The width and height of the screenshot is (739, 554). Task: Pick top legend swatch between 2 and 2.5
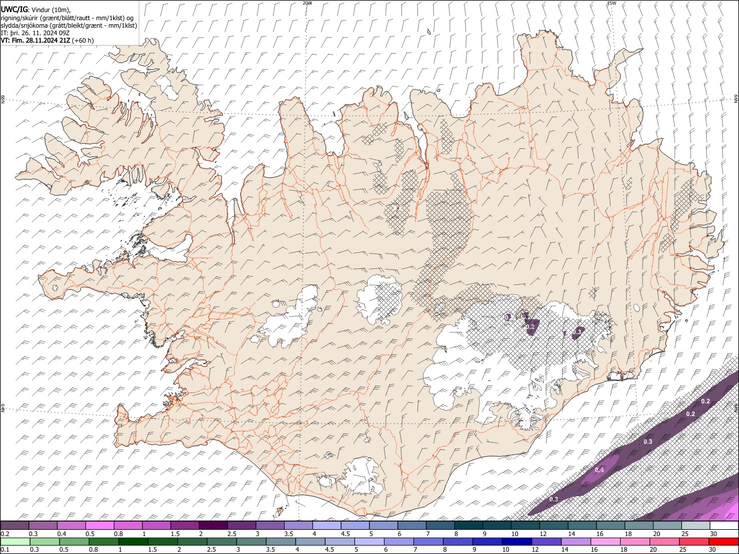[213, 526]
